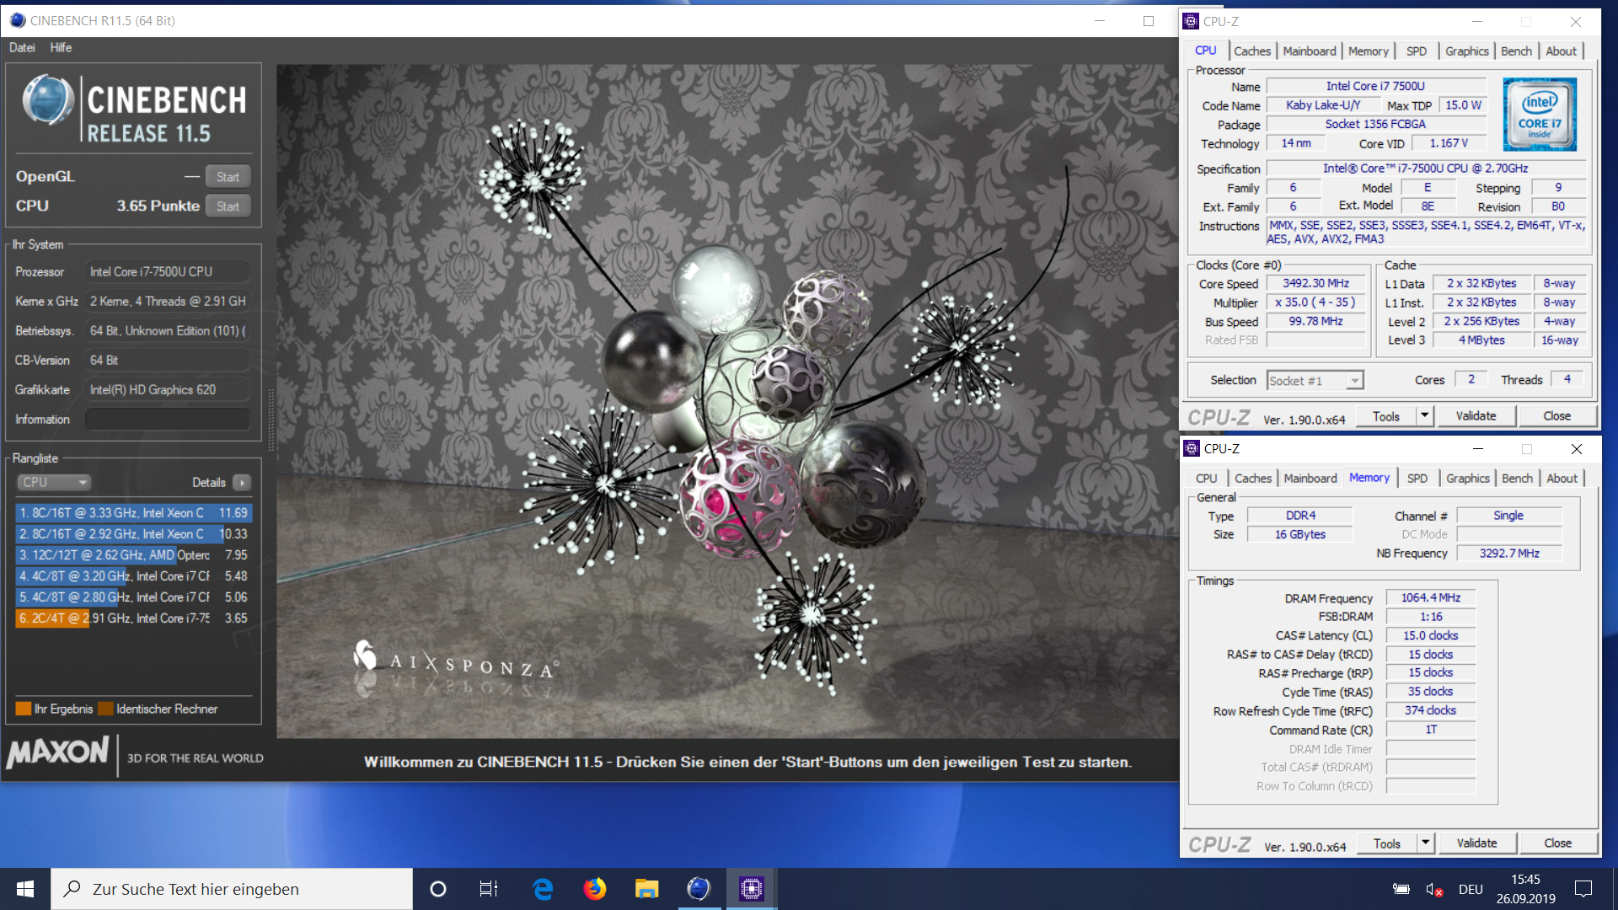Open Cortana circle icon in taskbar
The image size is (1618, 910).
(437, 889)
